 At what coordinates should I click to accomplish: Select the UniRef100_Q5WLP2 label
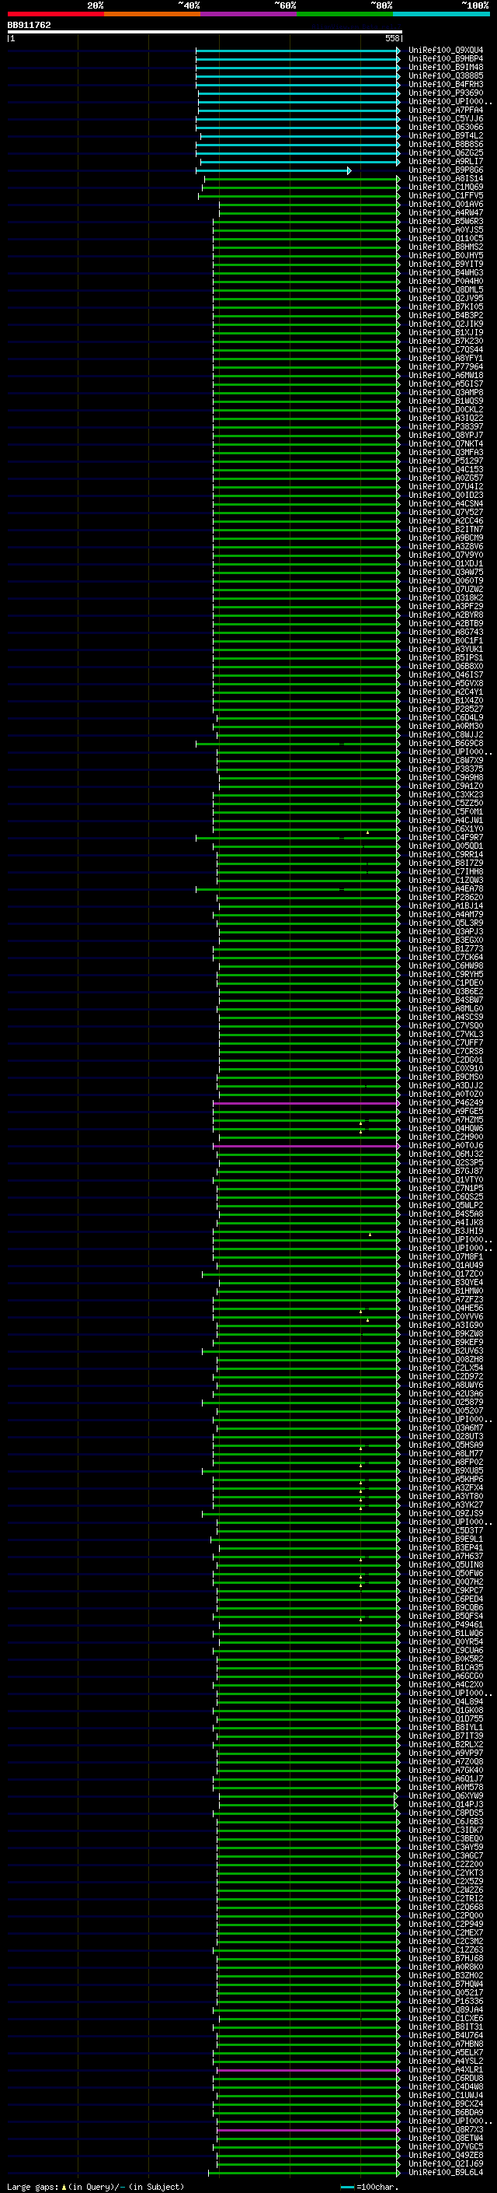tap(445, 1206)
